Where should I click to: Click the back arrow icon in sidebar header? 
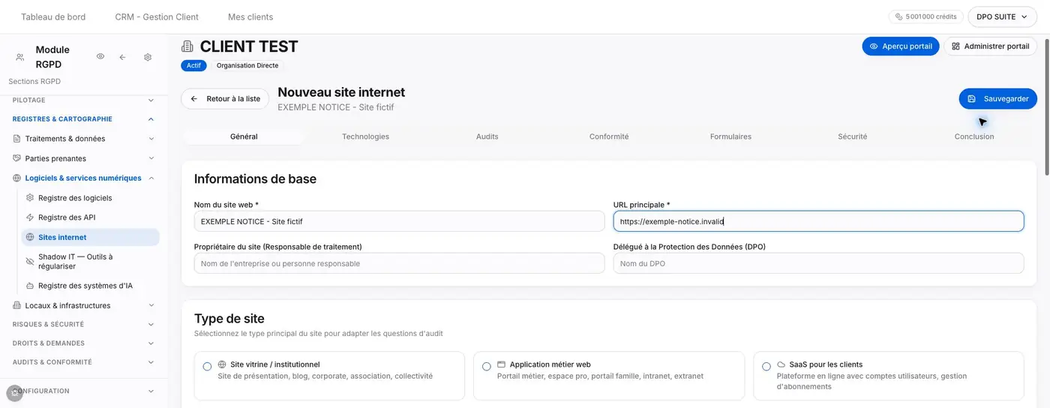[122, 57]
